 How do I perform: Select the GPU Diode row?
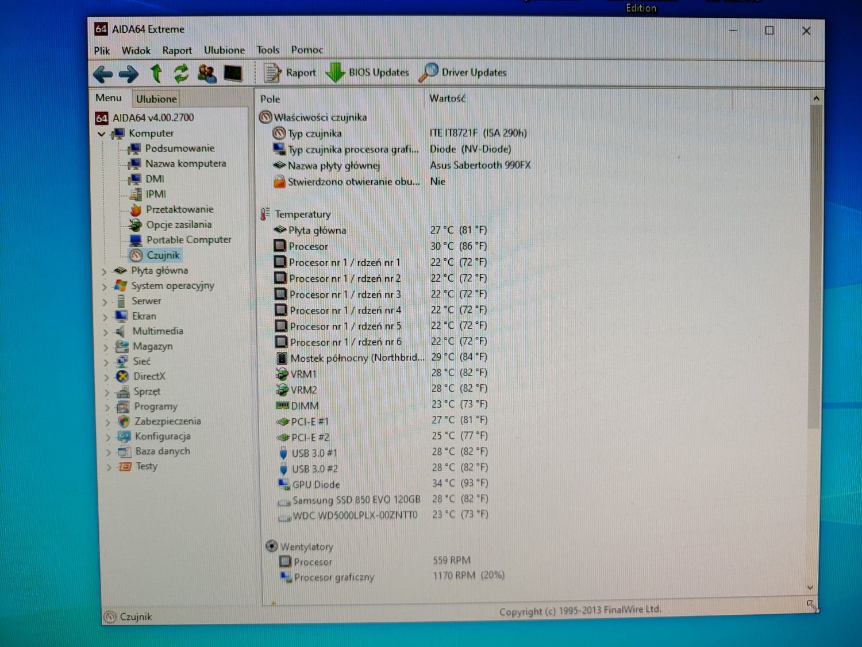(383, 484)
